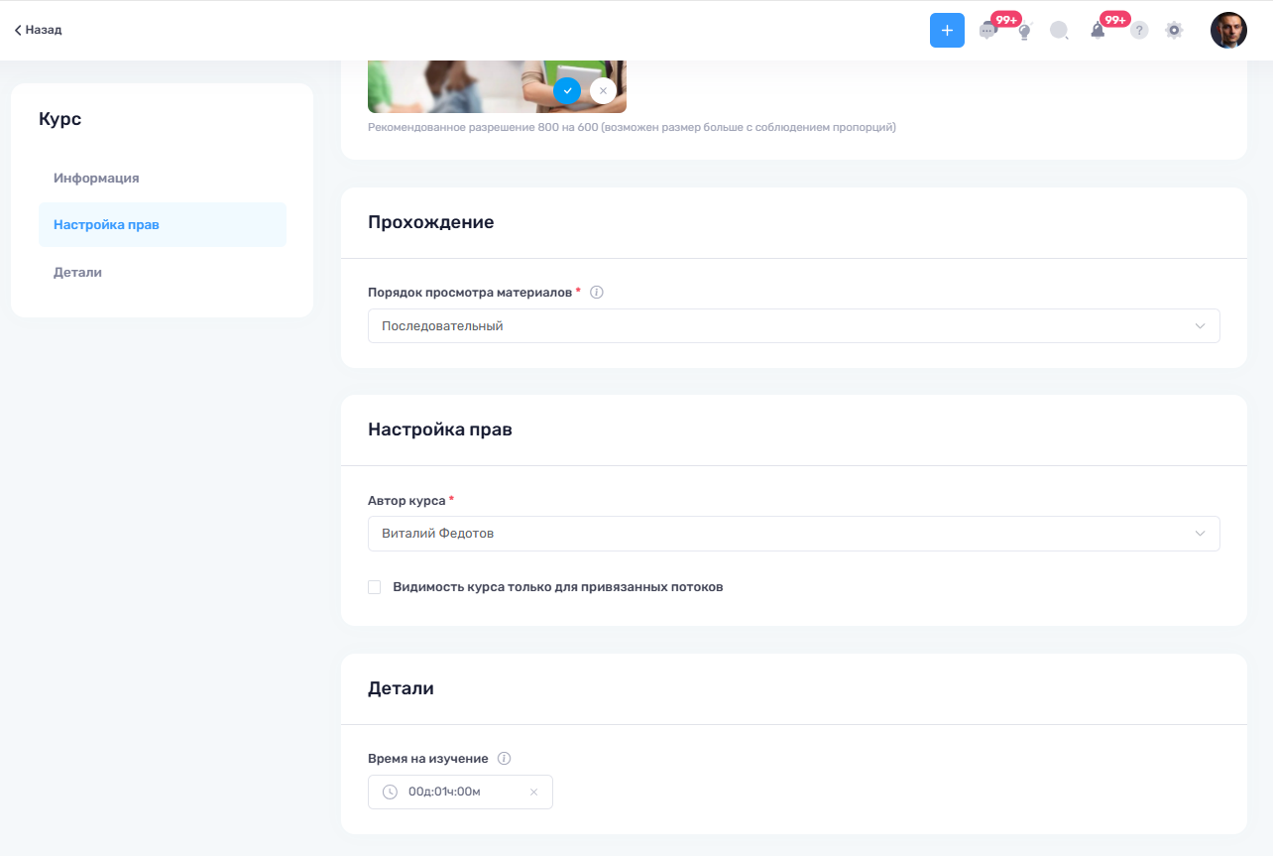Open search with the magnifier icon
The width and height of the screenshot is (1273, 856).
[x=1059, y=31]
